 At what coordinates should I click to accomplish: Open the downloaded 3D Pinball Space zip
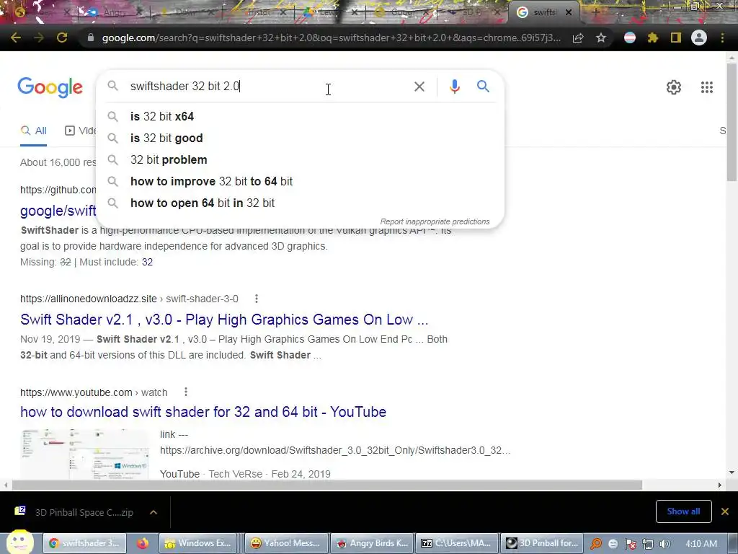tap(75, 512)
